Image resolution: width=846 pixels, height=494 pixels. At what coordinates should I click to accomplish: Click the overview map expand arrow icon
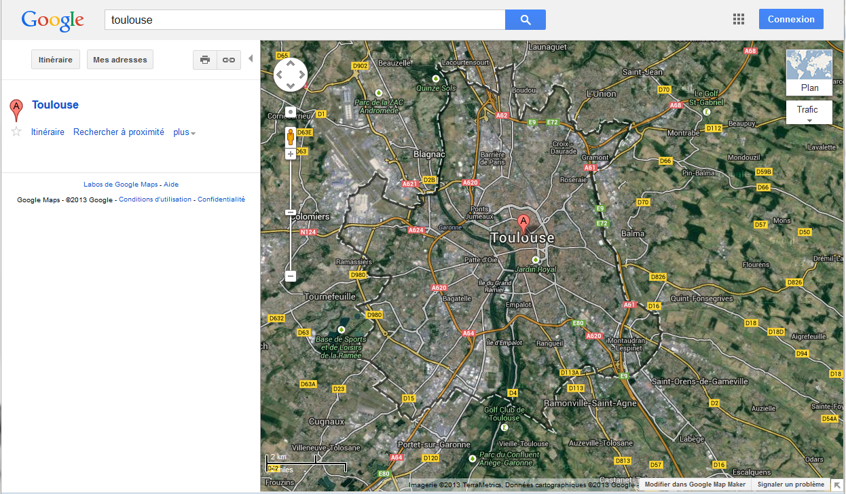838,484
